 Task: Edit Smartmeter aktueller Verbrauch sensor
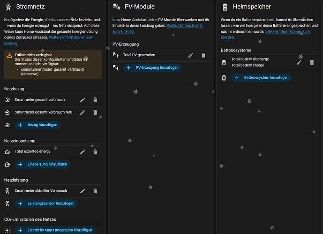pyautogui.click(x=83, y=190)
